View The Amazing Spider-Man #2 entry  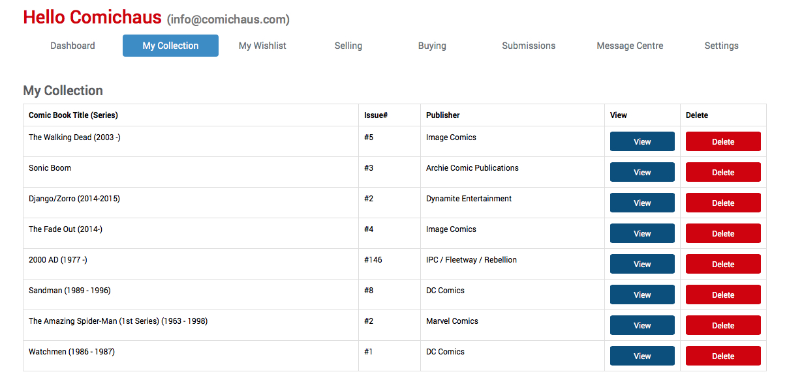point(642,325)
